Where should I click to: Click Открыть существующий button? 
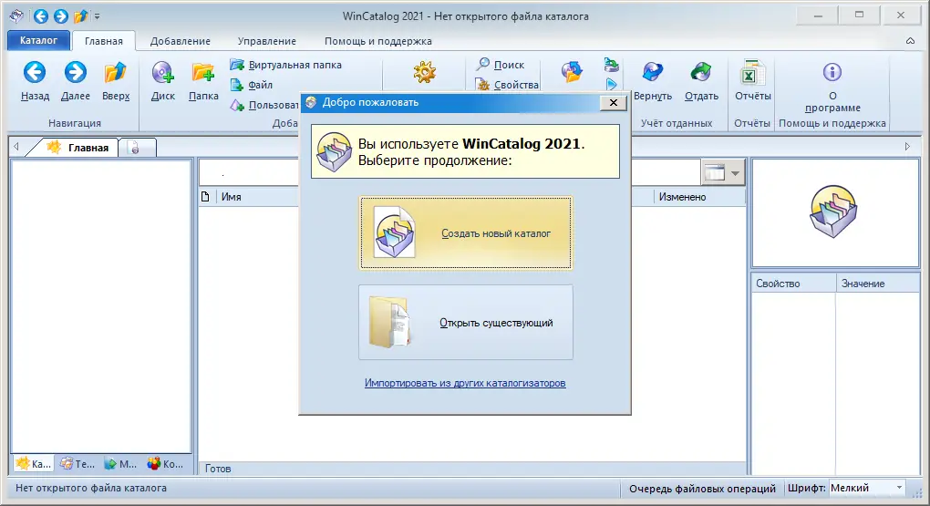pyautogui.click(x=466, y=322)
